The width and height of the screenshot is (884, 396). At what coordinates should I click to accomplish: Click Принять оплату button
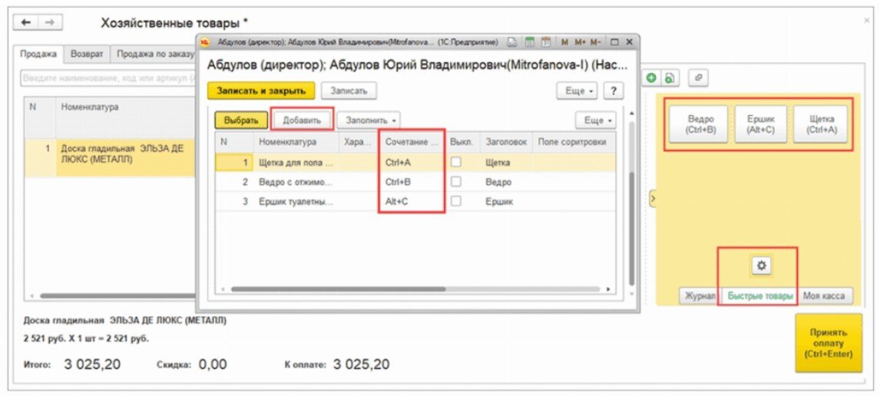tap(829, 343)
